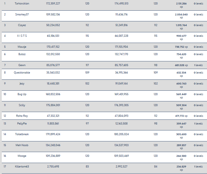The image size is (207, 174).
Task: Select Meh Noob in the list
Action: coord(22,145)
